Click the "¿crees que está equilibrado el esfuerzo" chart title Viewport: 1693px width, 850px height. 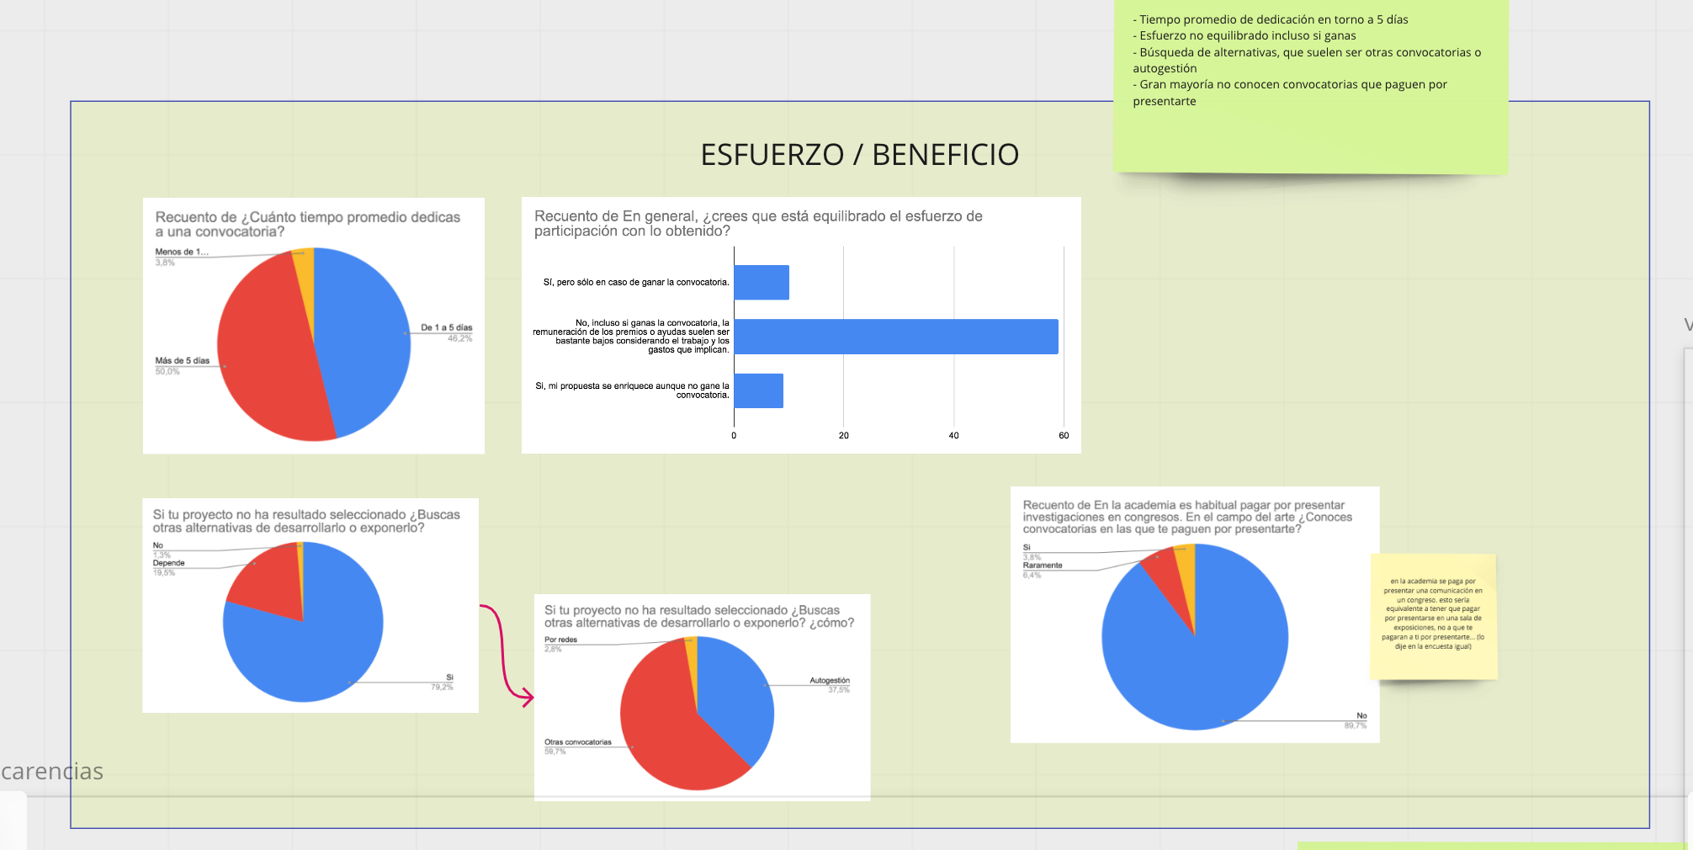pos(758,223)
